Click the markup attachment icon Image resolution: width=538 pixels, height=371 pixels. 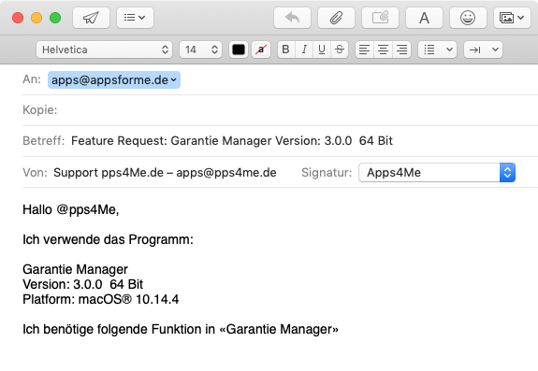(380, 18)
